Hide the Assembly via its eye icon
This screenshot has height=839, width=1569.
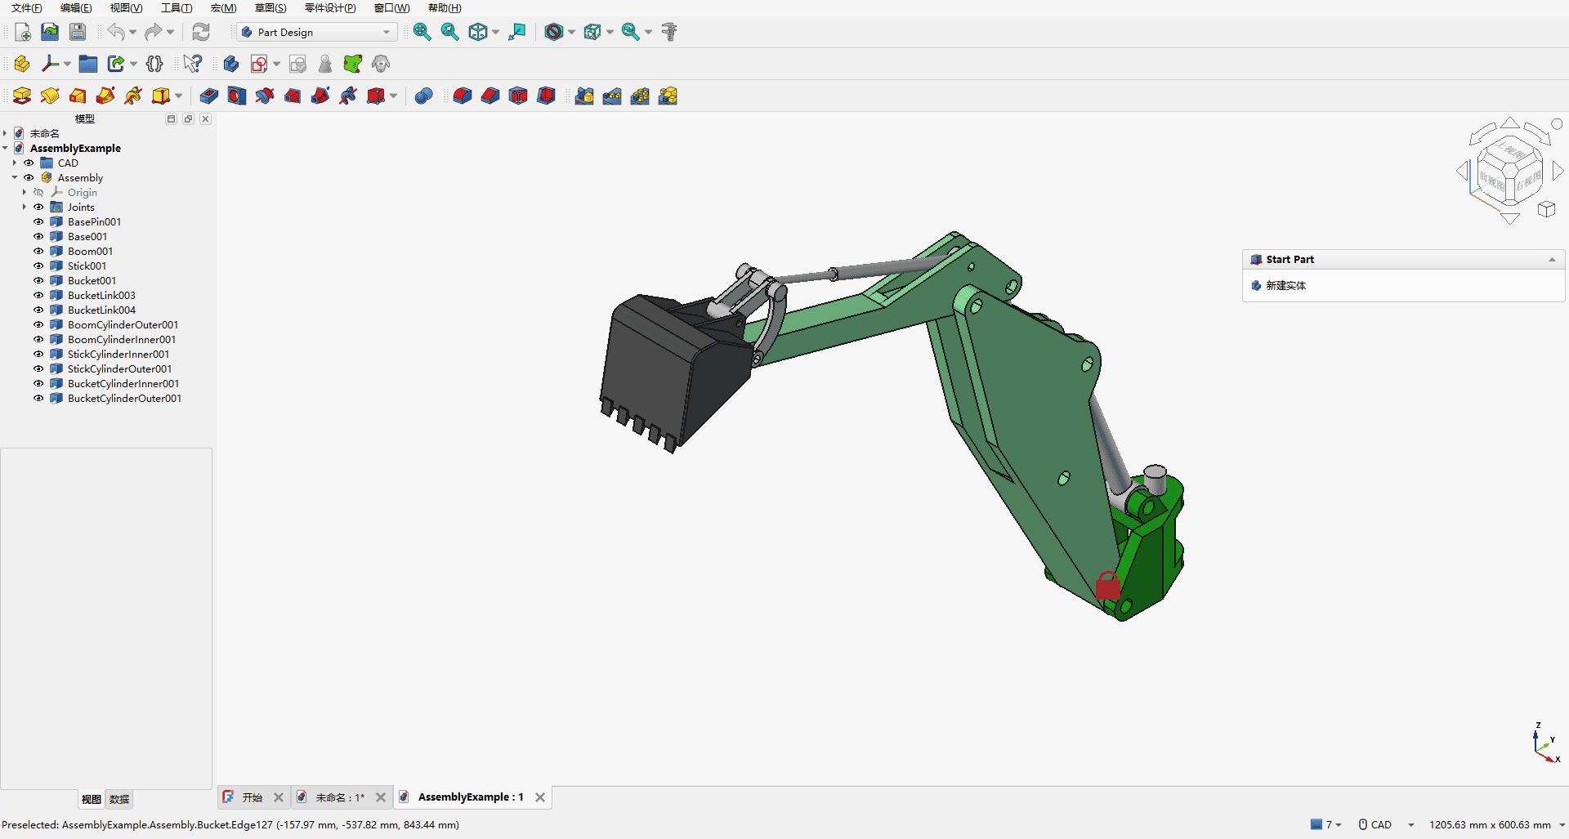coord(29,177)
